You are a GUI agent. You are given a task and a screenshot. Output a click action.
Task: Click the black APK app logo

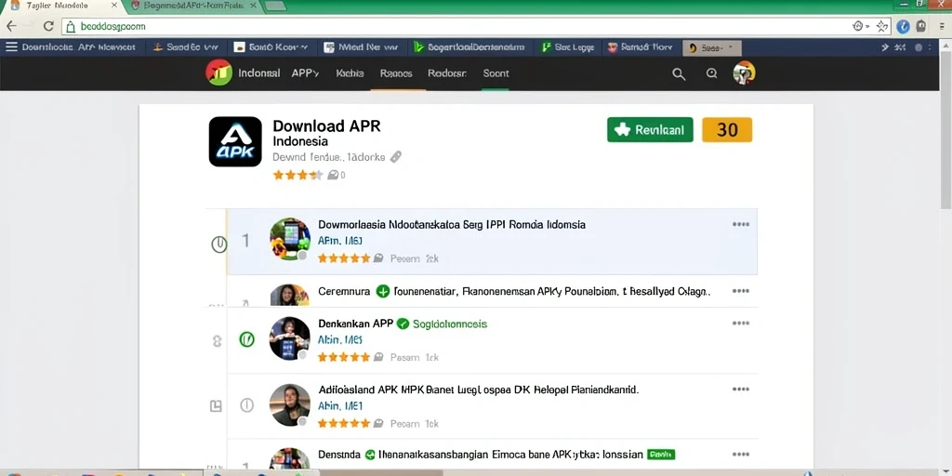click(235, 141)
